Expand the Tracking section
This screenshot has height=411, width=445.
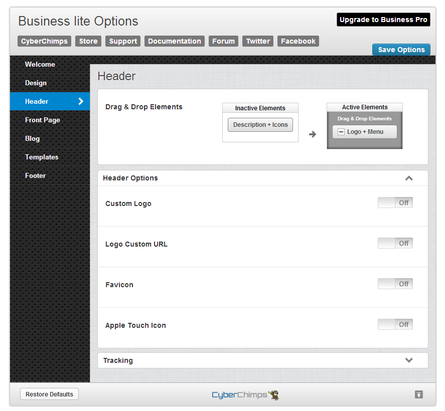point(409,360)
